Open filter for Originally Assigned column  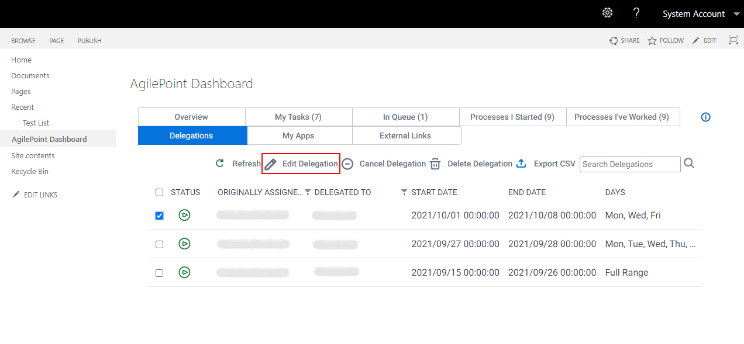coord(308,192)
